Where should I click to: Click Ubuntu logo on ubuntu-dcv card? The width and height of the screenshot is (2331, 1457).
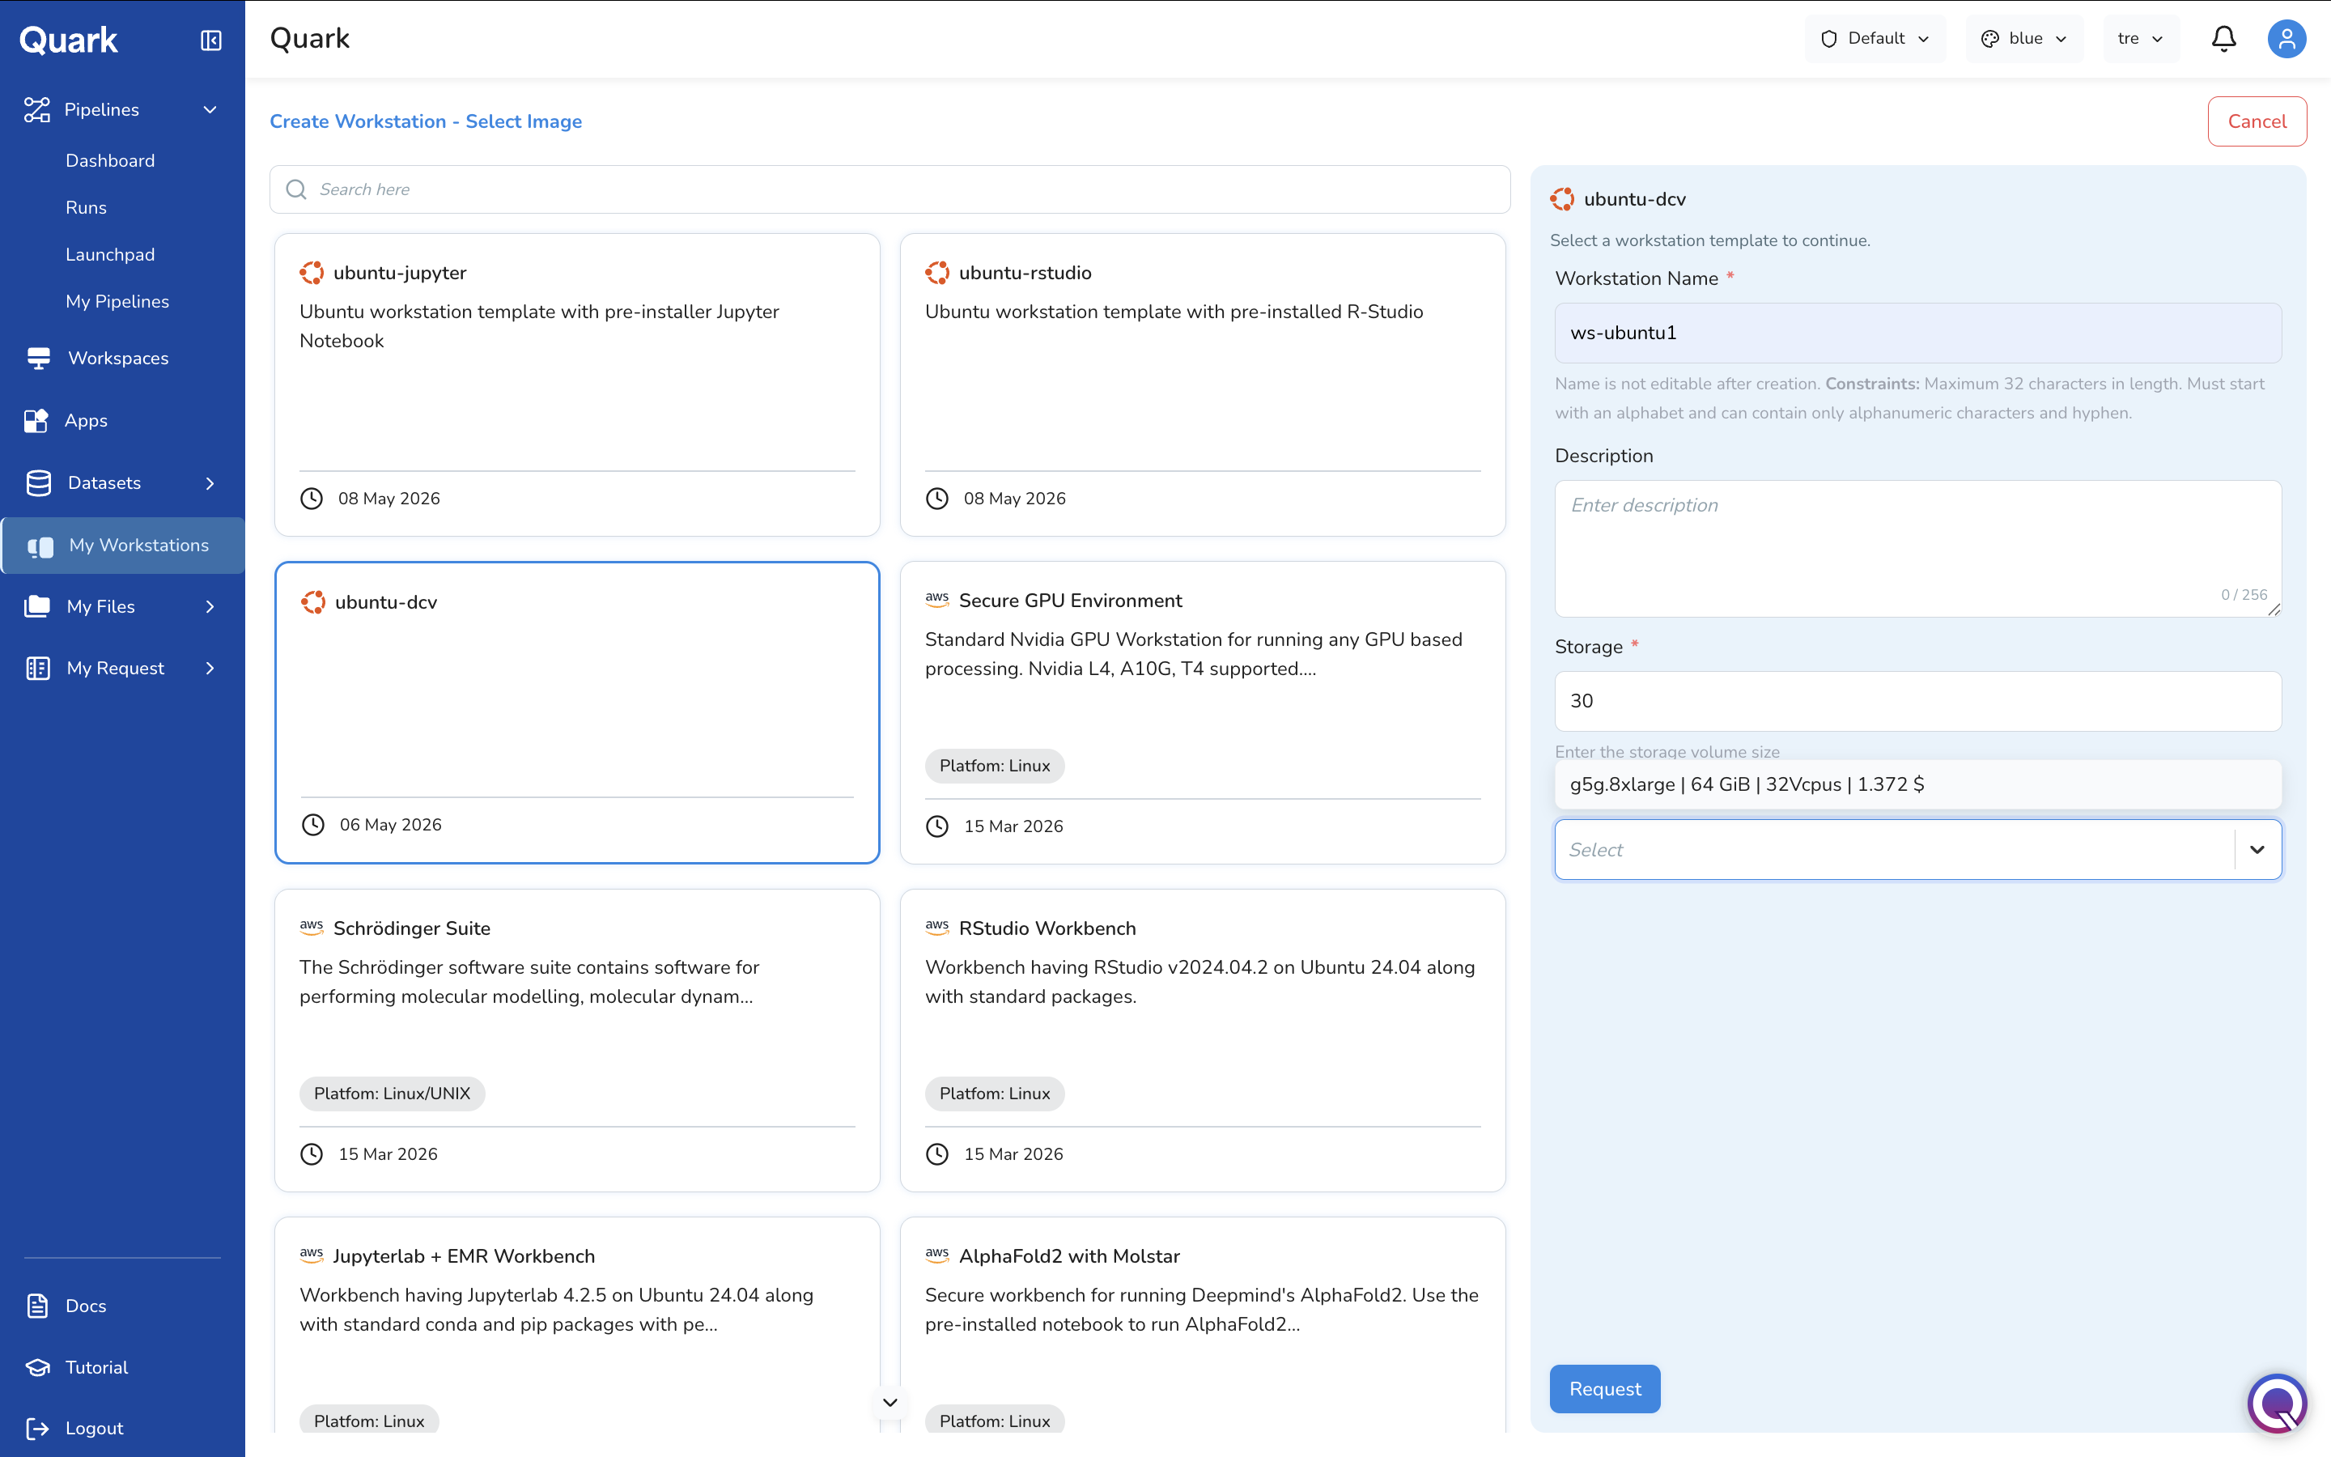[x=313, y=602]
